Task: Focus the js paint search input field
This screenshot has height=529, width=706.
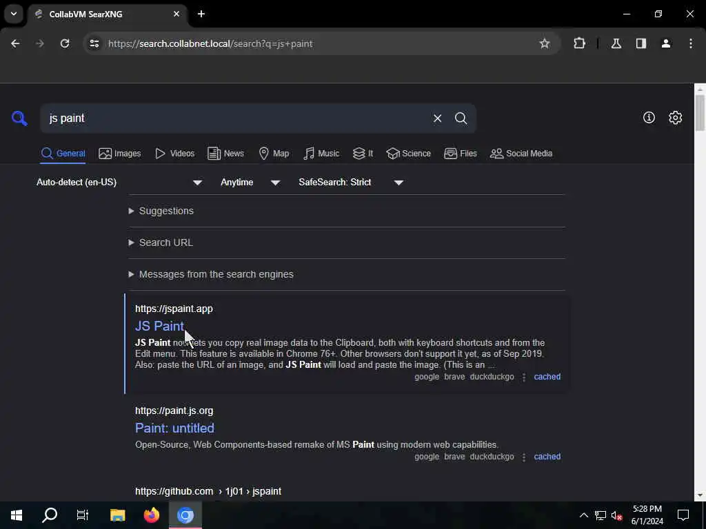Action: click(x=239, y=118)
